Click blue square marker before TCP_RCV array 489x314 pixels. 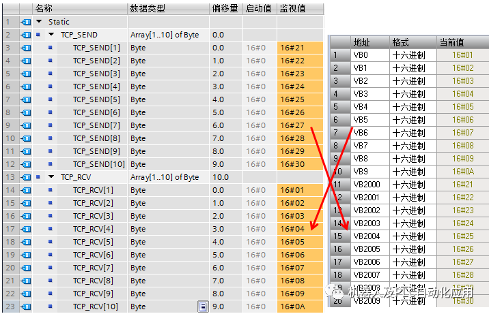coord(38,177)
